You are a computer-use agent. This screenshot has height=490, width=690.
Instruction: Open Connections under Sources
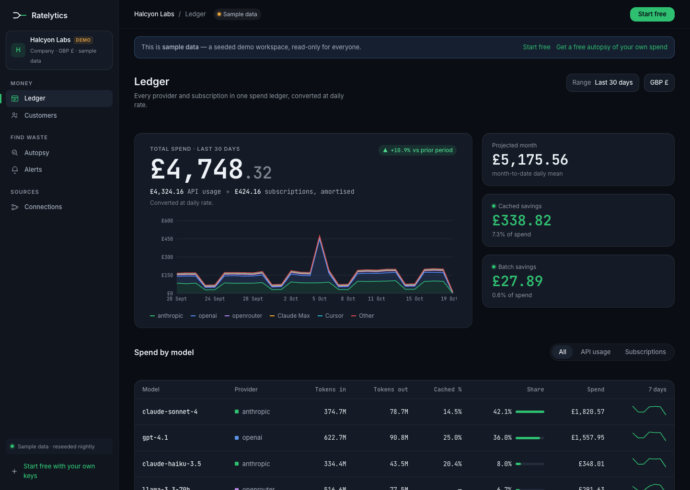click(59, 207)
